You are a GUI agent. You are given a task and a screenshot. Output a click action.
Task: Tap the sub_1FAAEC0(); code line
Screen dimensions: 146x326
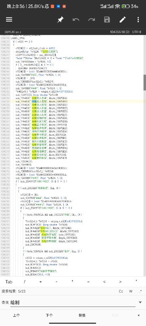pos(34,268)
